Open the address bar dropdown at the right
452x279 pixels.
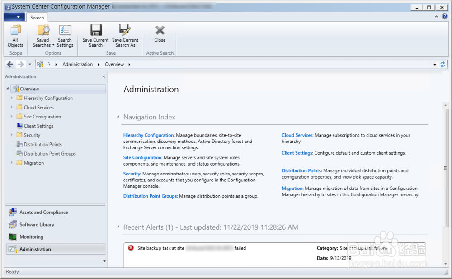coord(435,64)
